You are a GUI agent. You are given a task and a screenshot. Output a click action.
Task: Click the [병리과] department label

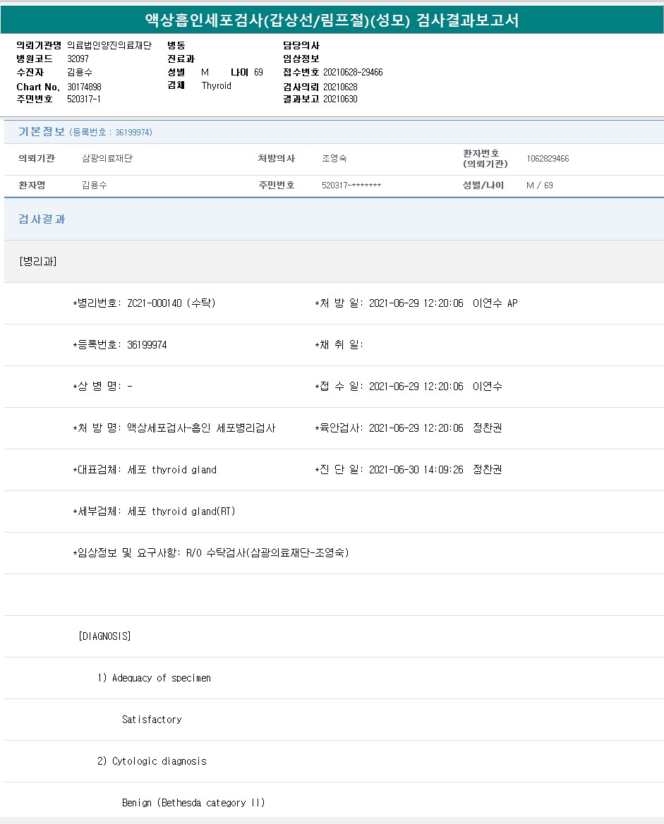click(38, 262)
